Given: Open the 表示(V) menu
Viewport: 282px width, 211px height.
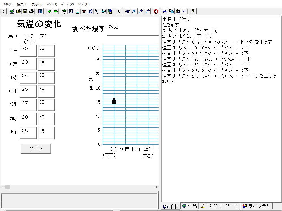Looking at the screenshot, I should click(x=37, y=4).
